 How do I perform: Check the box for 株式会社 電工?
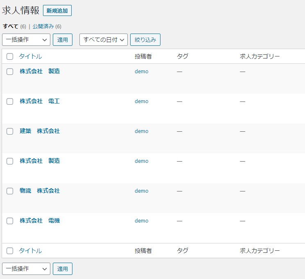click(10, 101)
